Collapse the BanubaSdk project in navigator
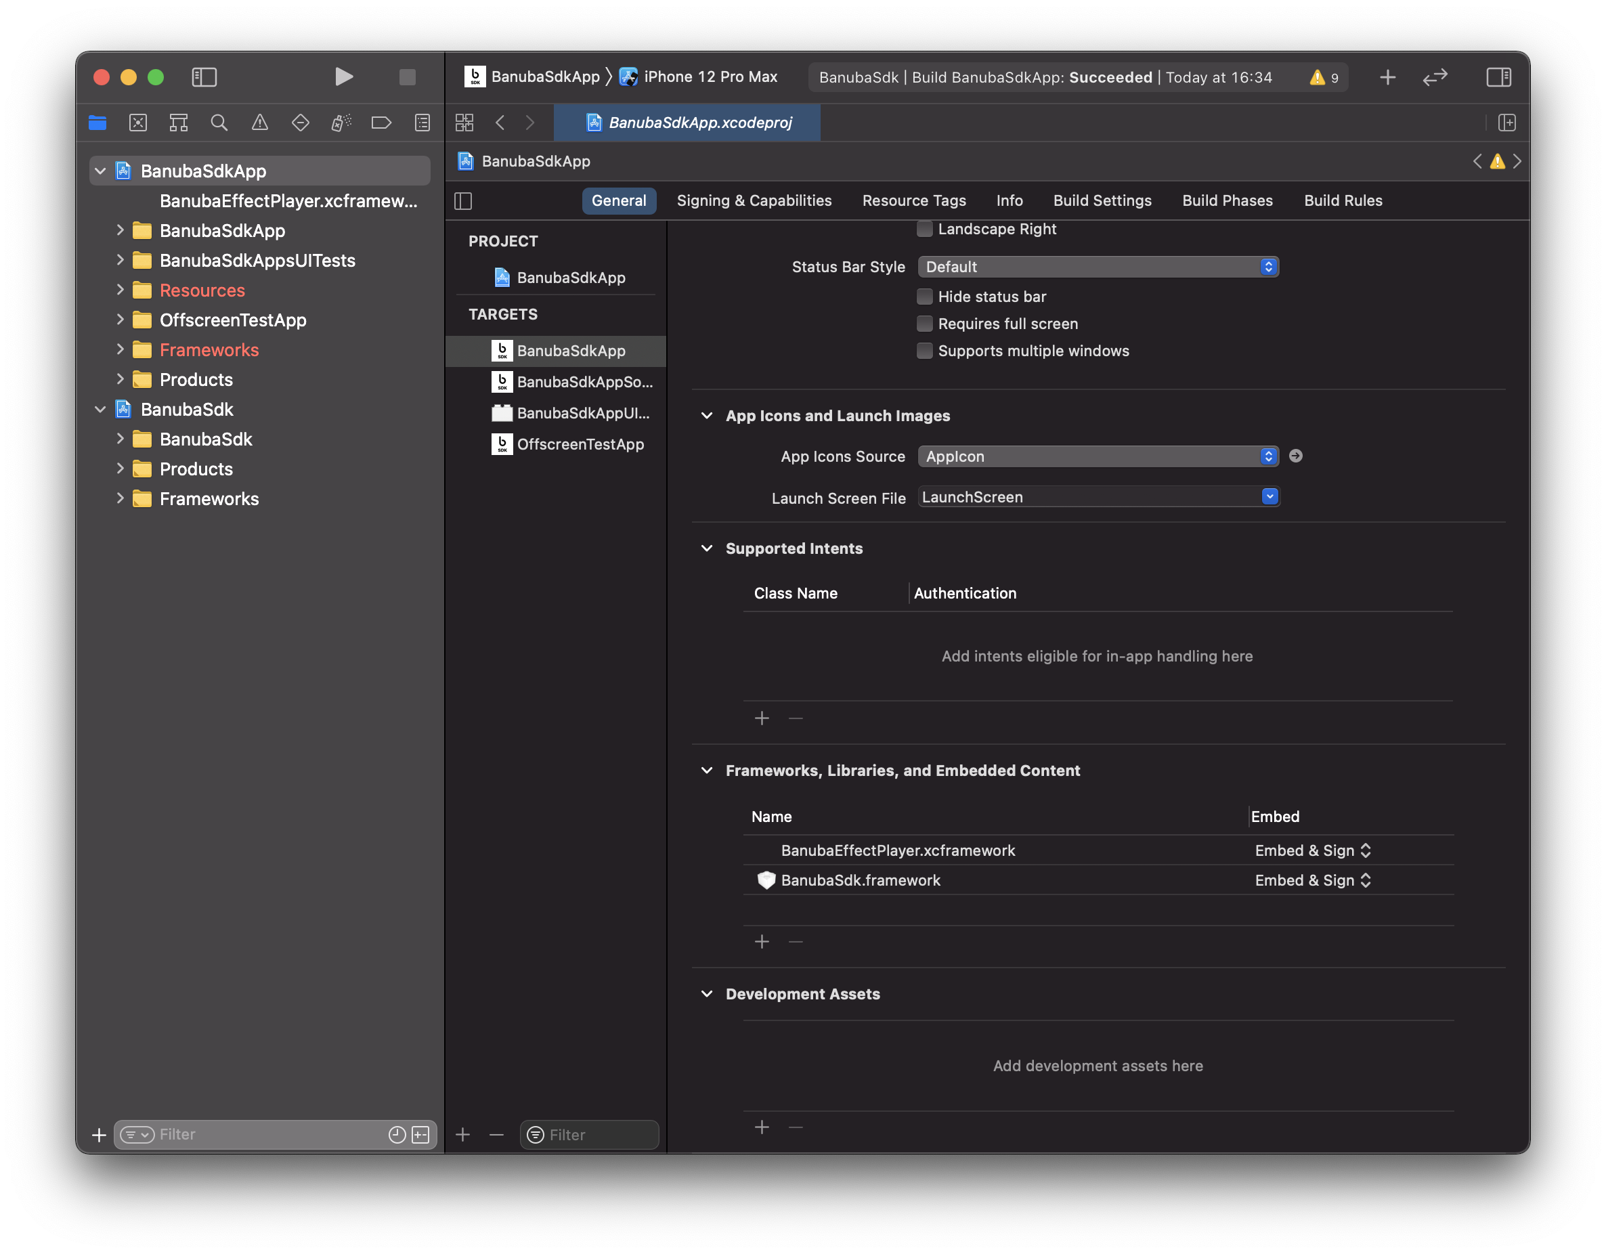Viewport: 1606px width, 1254px height. [101, 410]
